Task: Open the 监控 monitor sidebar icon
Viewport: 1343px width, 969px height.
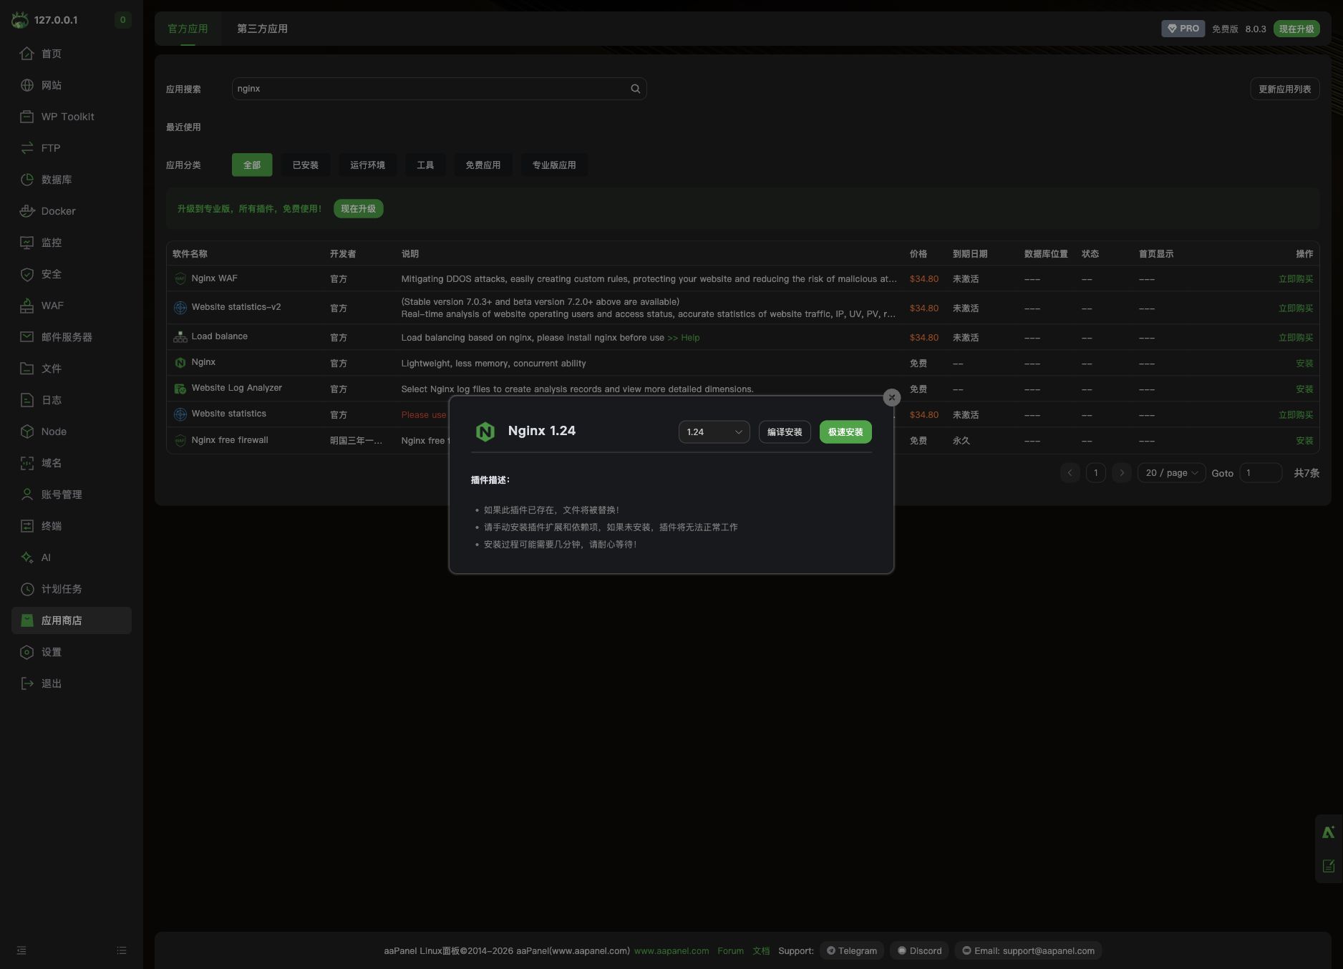Action: pyautogui.click(x=27, y=243)
